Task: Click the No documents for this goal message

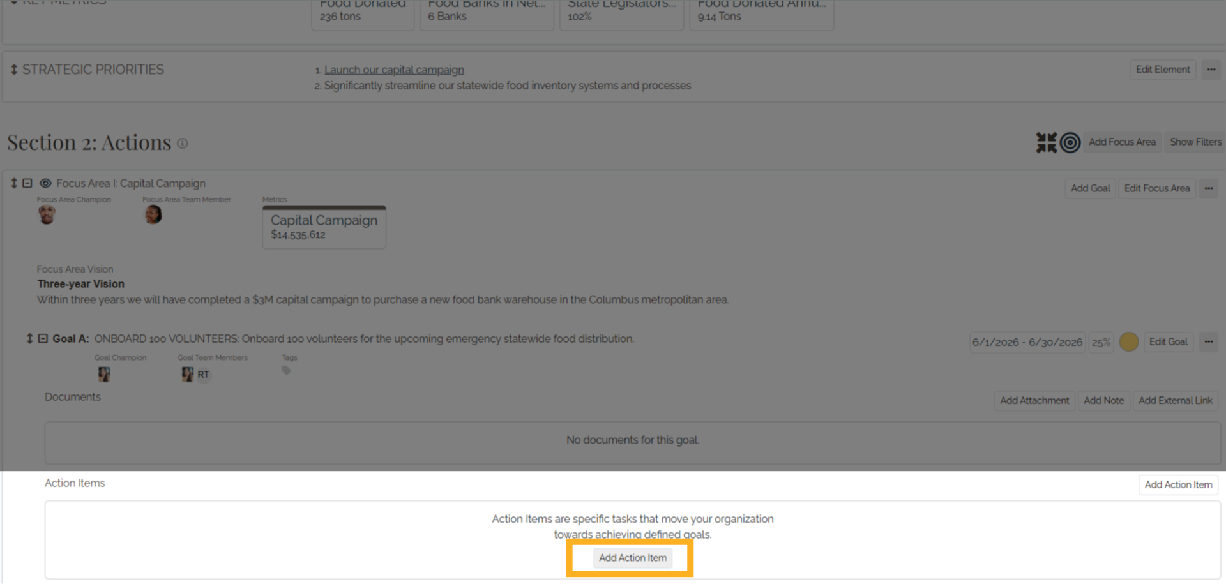Action: tap(633, 440)
